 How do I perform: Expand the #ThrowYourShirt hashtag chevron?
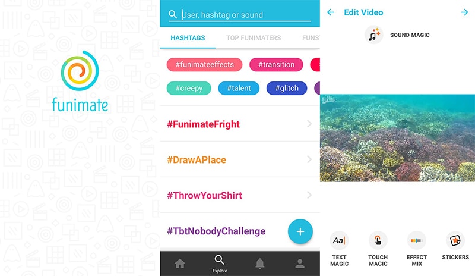309,195
